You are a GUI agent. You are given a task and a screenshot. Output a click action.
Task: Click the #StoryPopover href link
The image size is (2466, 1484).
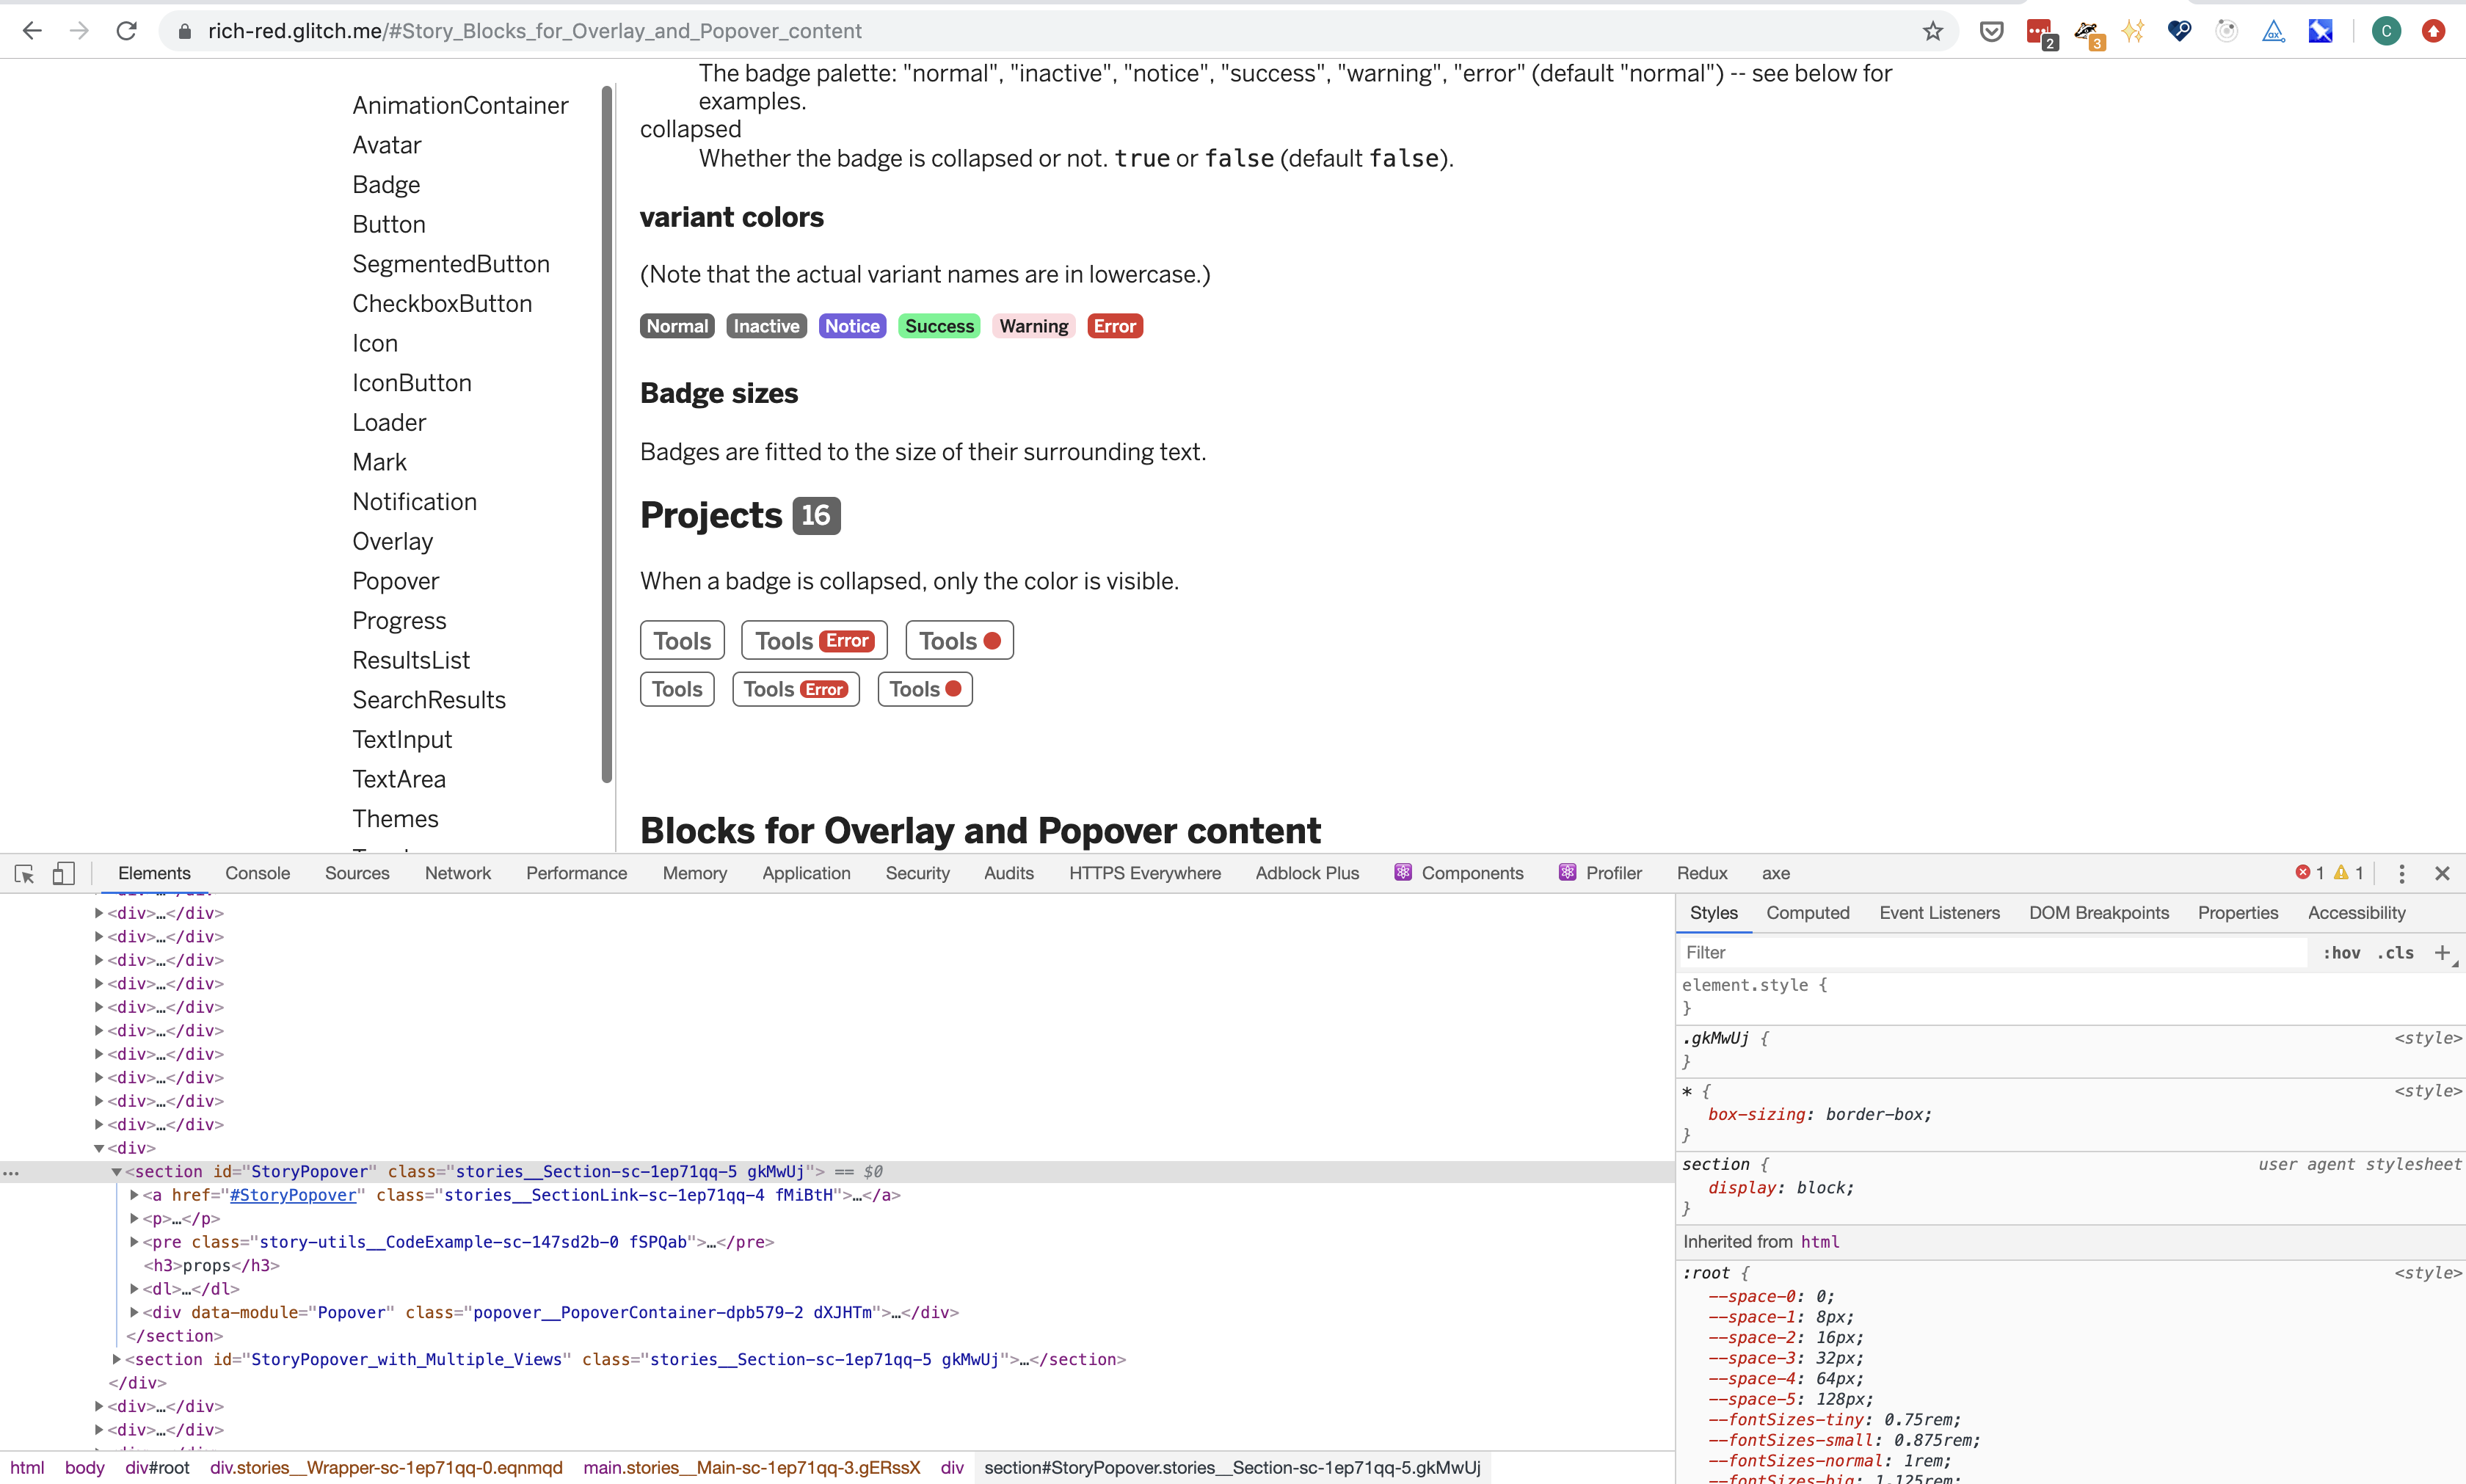coord(293,1195)
